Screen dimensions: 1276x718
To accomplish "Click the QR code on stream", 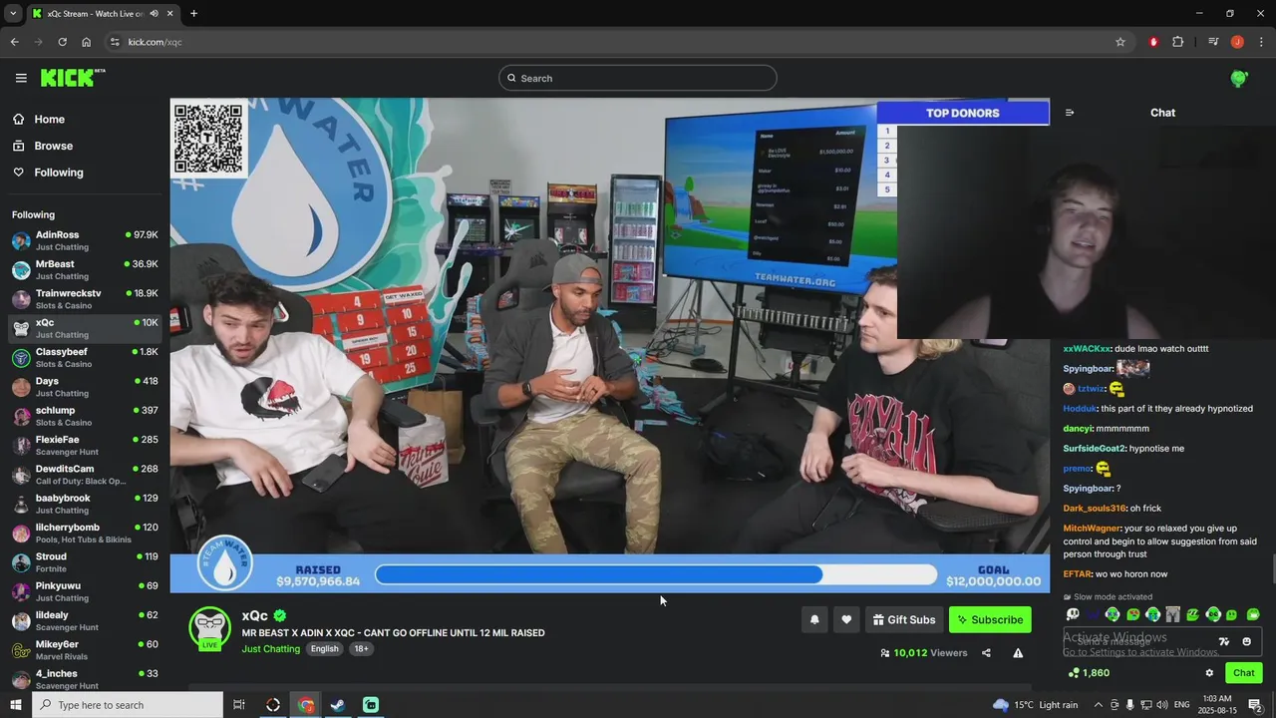I will click(x=208, y=139).
